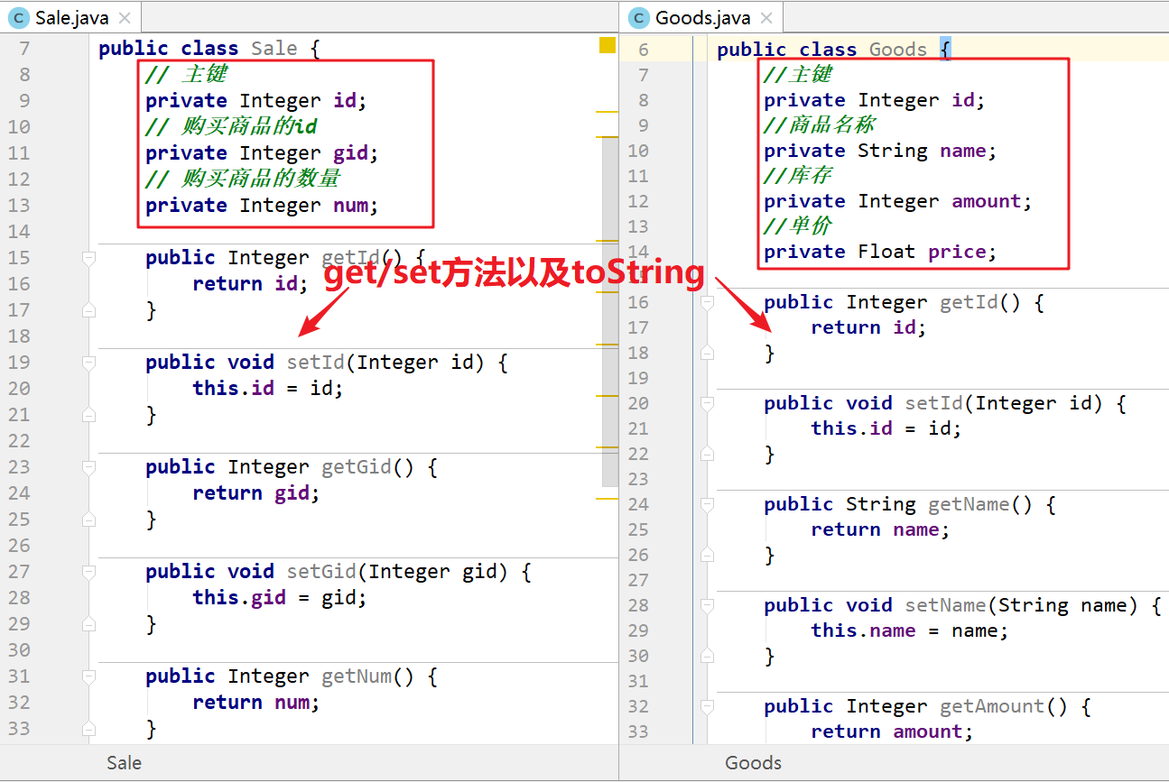Collapse setName fold marker at Goods.java line 28

point(707,606)
